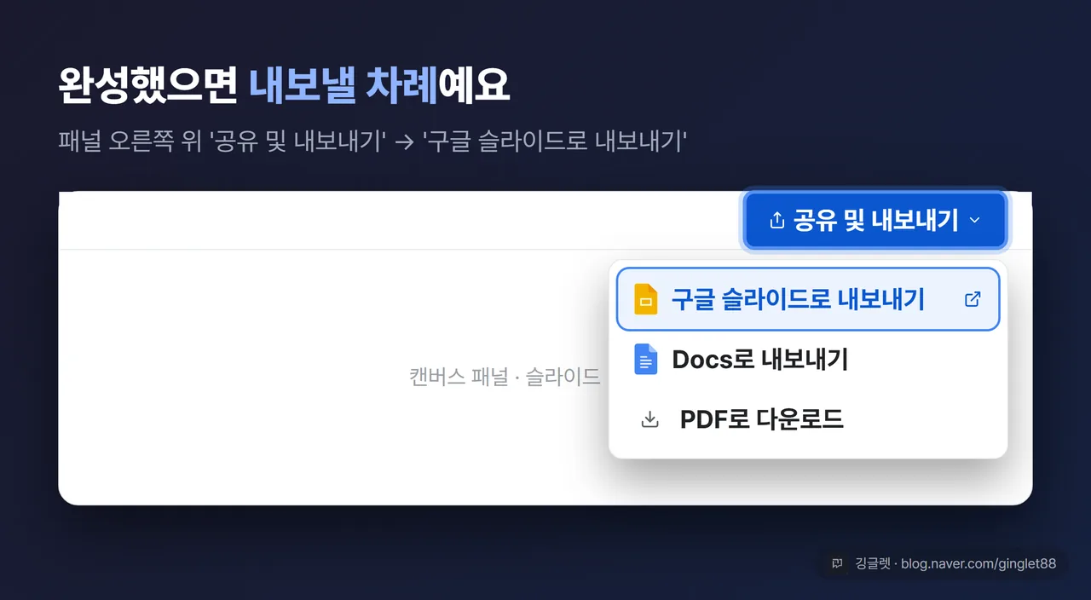This screenshot has width=1091, height=600.
Task: Click the external link icon on the Slides entry
Action: 972,299
